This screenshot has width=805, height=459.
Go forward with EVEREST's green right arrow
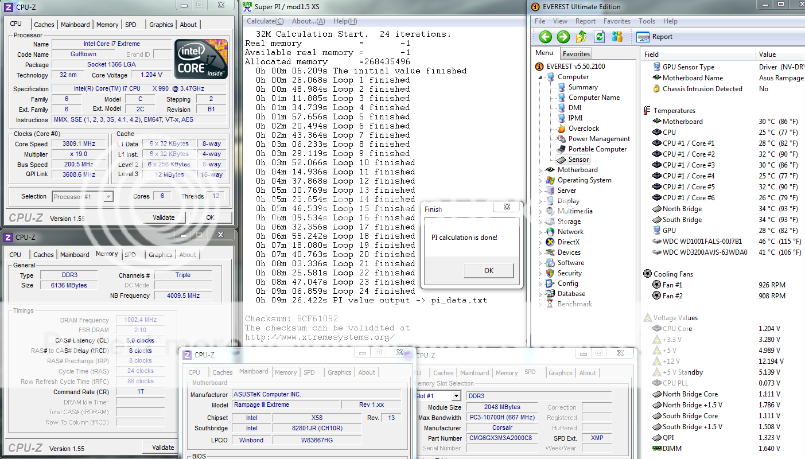[x=563, y=37]
